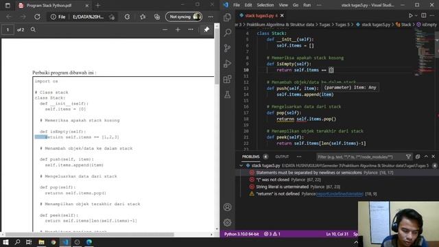Open the Extensions view in VS Code
This screenshot has height=247, width=439.
click(x=227, y=80)
